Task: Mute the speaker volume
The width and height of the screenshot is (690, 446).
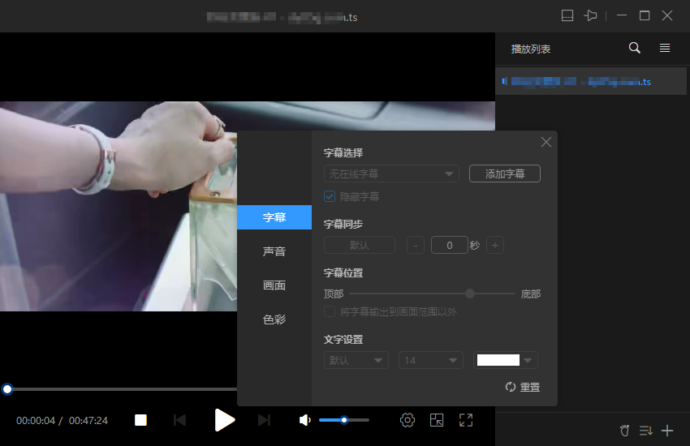Action: (304, 421)
